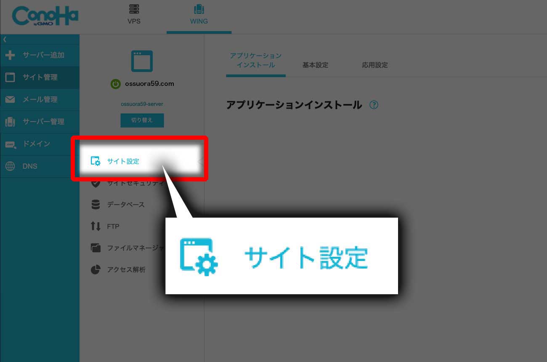This screenshot has width=547, height=362.
Task: Open ドメイン in the sidebar
Action: (40, 144)
